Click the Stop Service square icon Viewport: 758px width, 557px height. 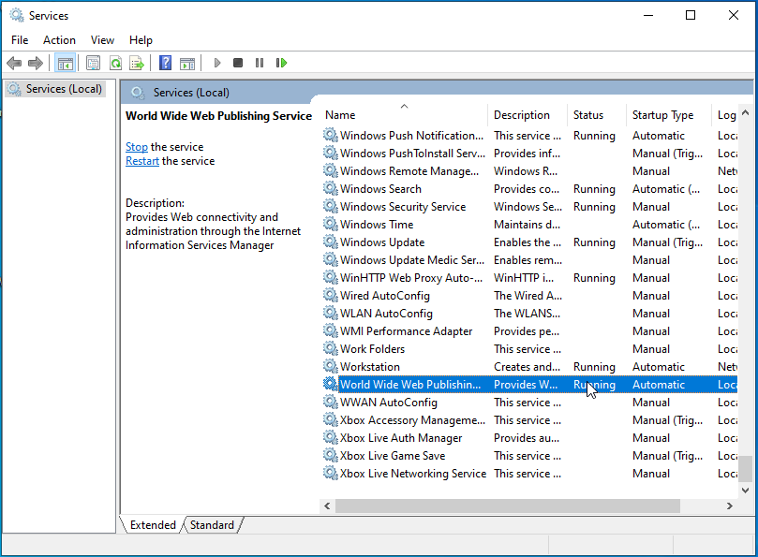click(238, 63)
